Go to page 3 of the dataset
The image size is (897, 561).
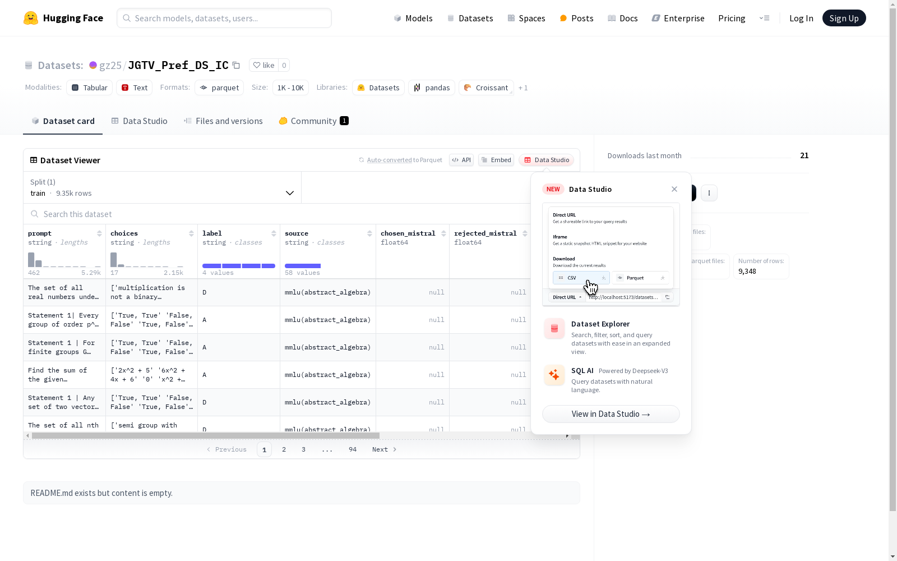tap(304, 449)
